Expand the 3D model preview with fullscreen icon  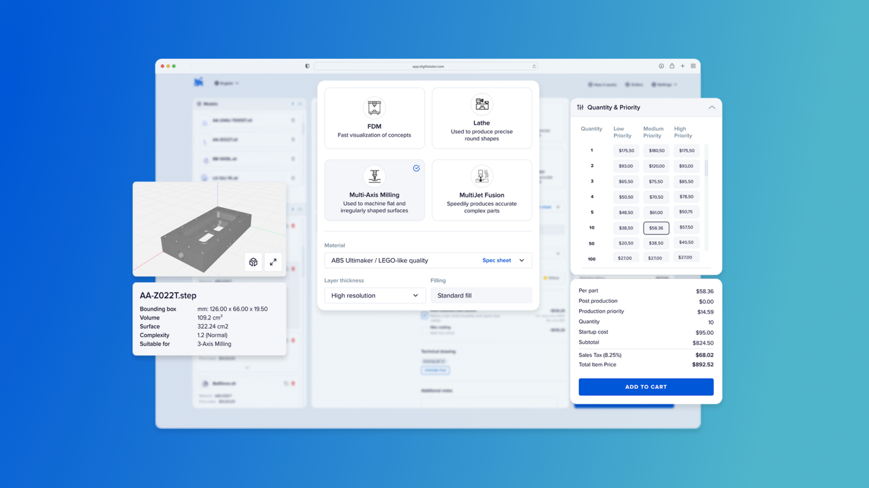[x=273, y=262]
